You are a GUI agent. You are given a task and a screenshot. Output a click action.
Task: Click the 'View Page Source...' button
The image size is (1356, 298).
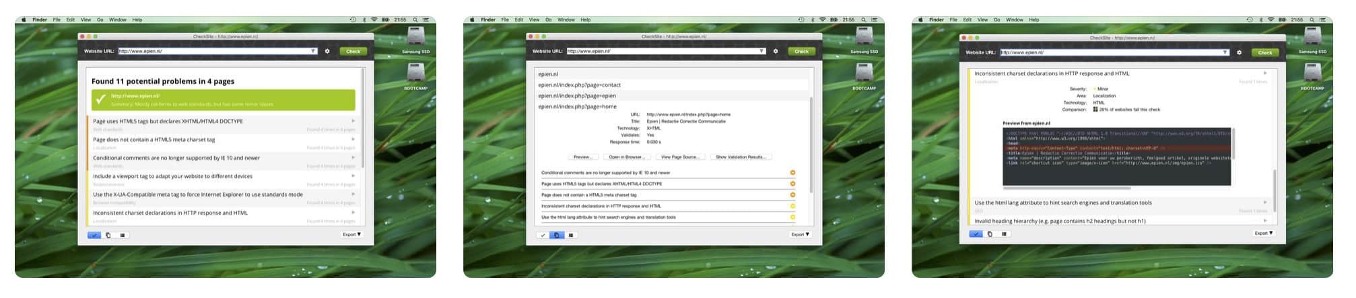tap(679, 157)
